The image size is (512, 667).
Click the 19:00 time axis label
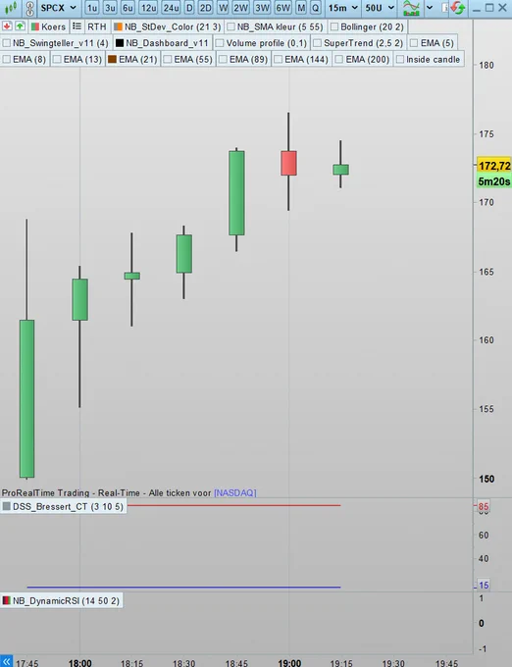click(x=289, y=663)
